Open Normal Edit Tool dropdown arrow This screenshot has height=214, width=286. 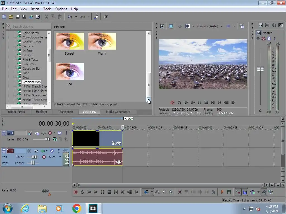(x=152, y=192)
